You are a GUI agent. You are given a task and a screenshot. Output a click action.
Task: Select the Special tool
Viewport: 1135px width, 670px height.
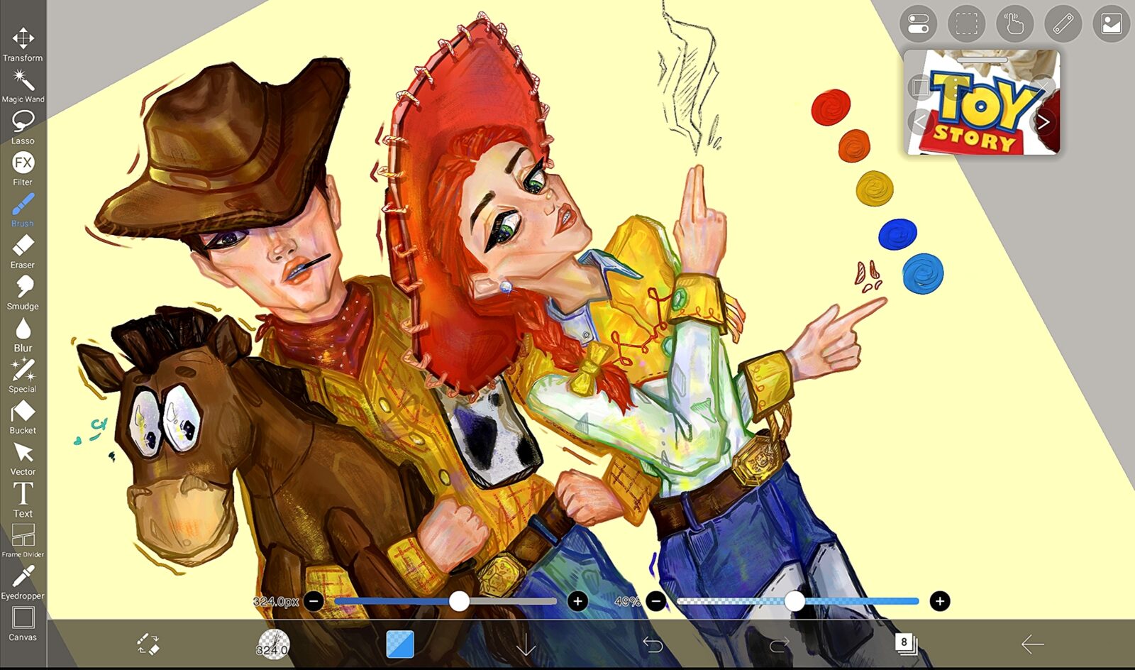(23, 376)
